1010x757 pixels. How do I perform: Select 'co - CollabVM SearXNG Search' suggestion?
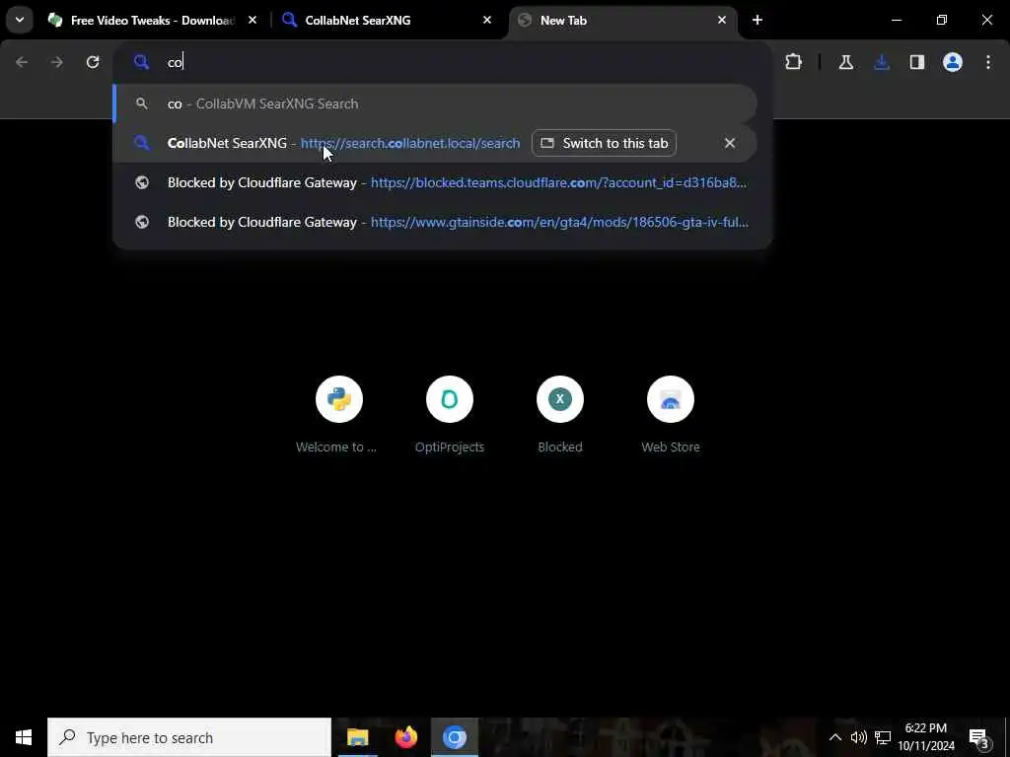click(x=435, y=103)
